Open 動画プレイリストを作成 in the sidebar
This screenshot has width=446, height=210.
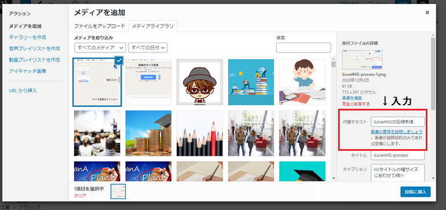click(35, 60)
